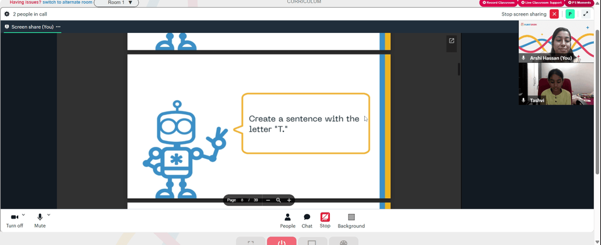
Task: Click the magnifier reset-zoom icon
Action: pos(279,200)
